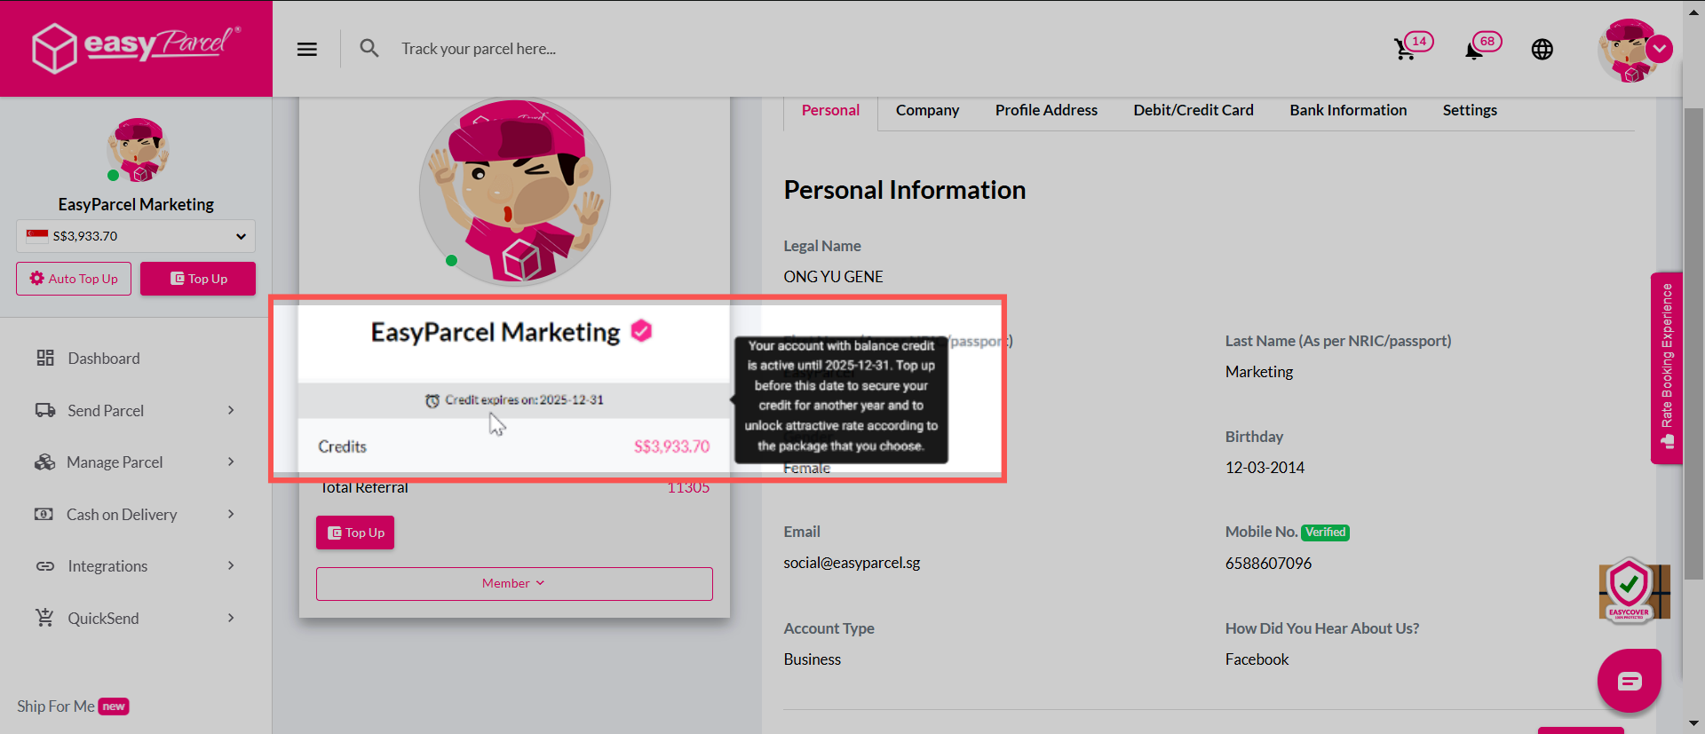Click the EasyParcel logo

pos(136,47)
